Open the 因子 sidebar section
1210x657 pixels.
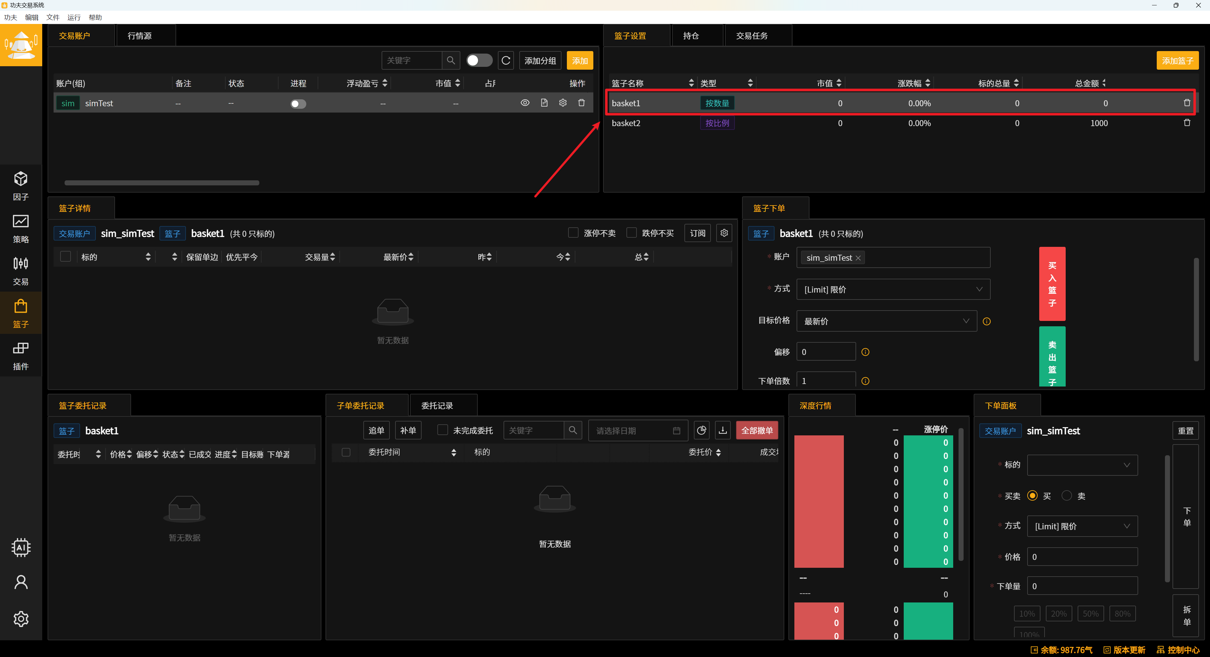pyautogui.click(x=21, y=186)
